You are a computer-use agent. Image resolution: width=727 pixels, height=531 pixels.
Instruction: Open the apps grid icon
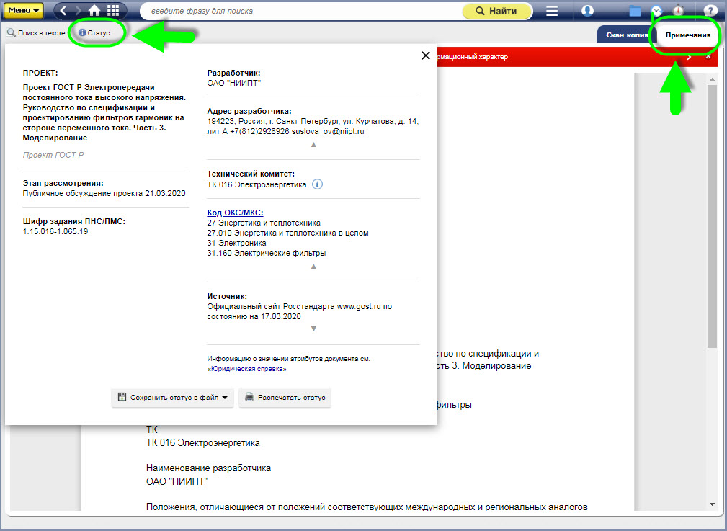point(113,11)
